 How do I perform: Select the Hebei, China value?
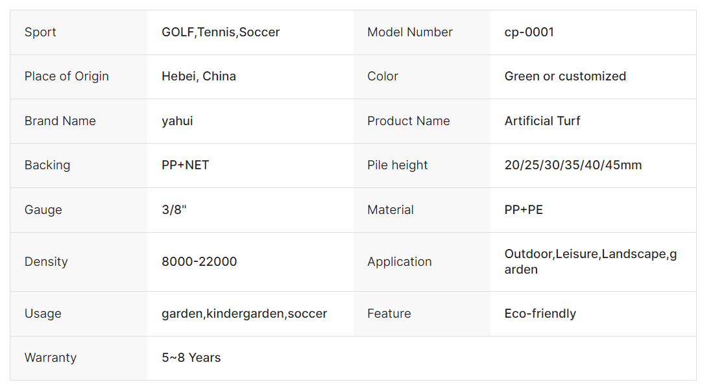point(199,76)
